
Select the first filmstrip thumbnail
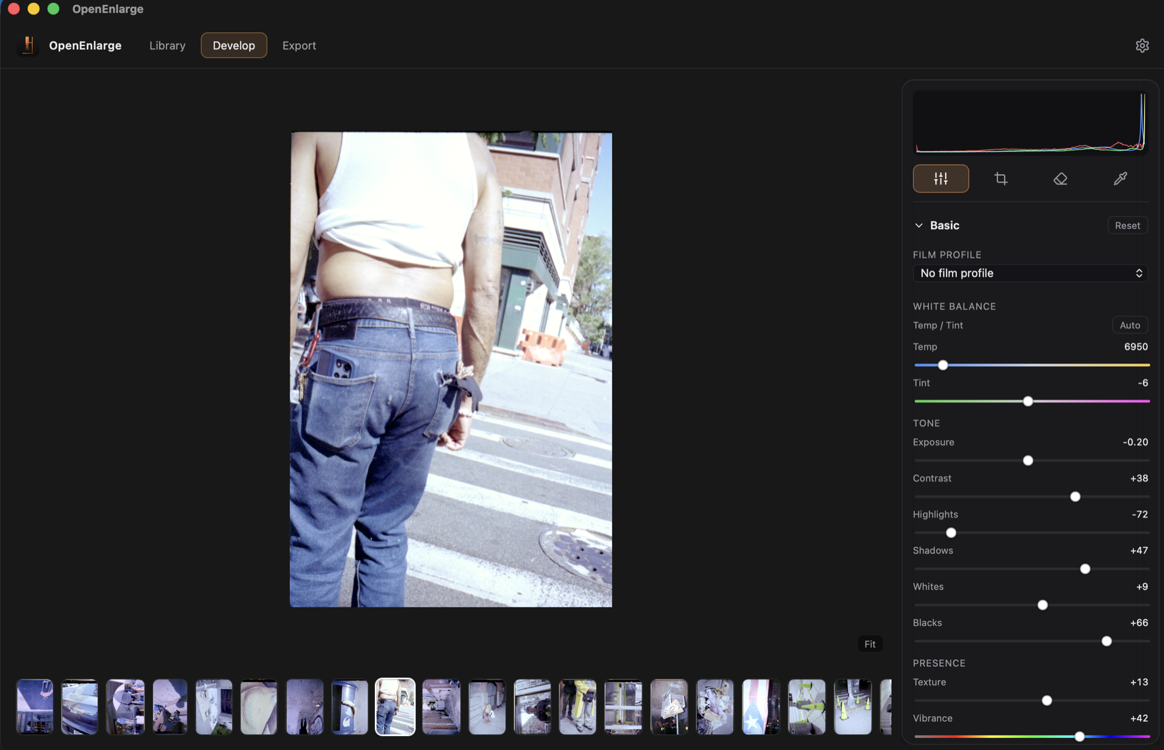point(35,707)
